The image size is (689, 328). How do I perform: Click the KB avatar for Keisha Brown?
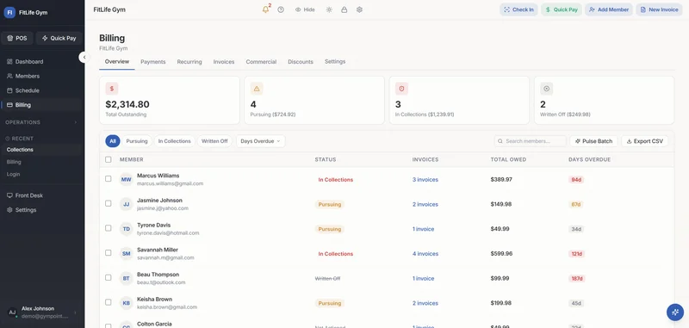point(126,303)
